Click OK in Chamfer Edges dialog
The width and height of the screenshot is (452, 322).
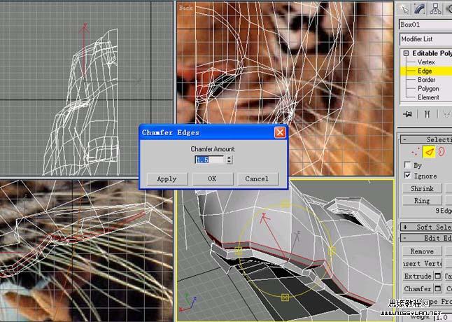213,179
